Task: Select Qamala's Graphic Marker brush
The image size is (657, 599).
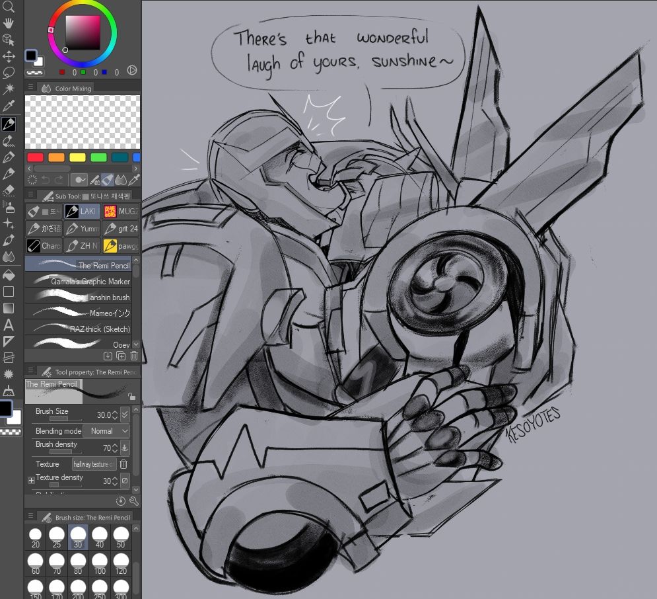Action: click(x=79, y=281)
